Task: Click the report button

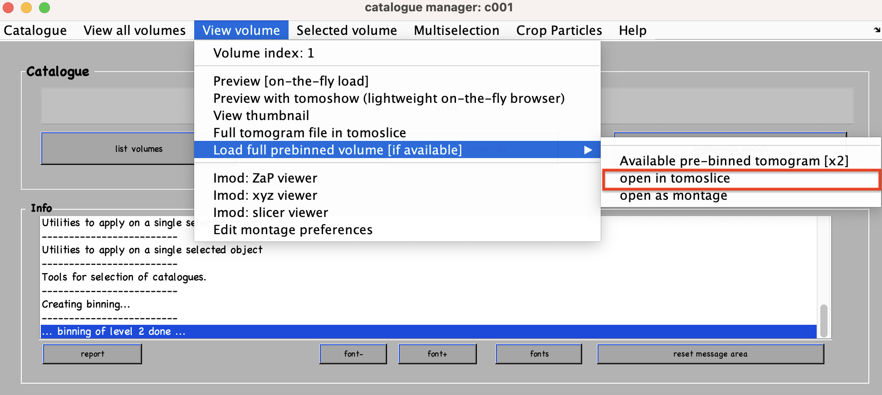Action: pos(93,354)
